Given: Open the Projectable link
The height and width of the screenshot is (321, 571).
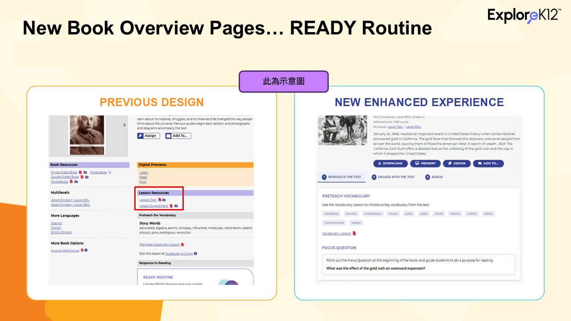Looking at the screenshot, I should point(99,172).
